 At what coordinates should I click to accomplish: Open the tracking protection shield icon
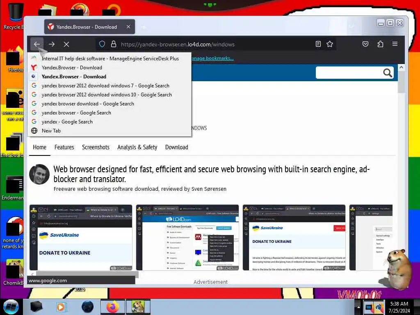point(102,44)
